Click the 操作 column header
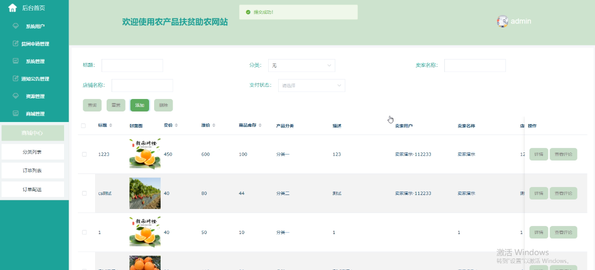 point(532,126)
